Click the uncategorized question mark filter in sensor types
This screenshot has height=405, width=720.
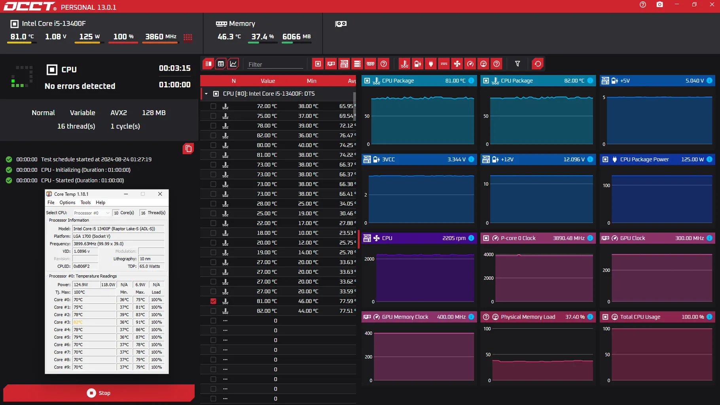(x=496, y=64)
